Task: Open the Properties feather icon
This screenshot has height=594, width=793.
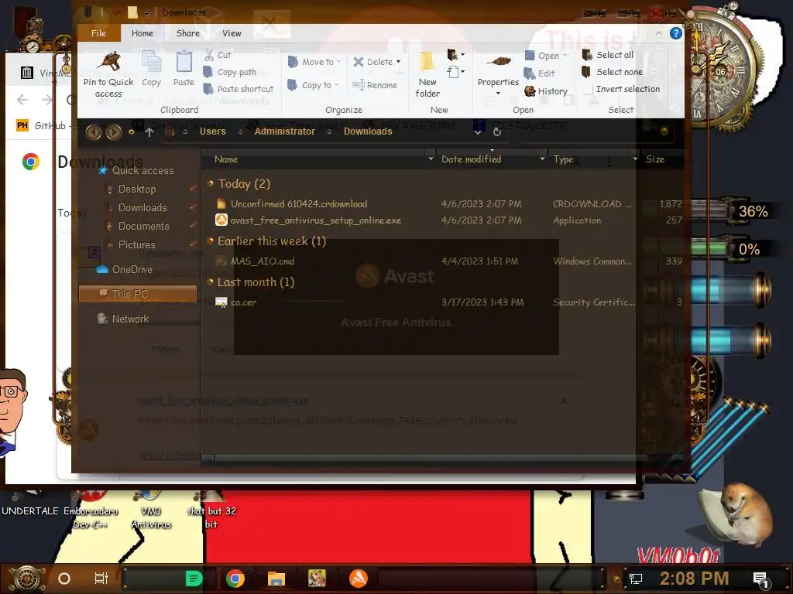Action: tap(498, 62)
